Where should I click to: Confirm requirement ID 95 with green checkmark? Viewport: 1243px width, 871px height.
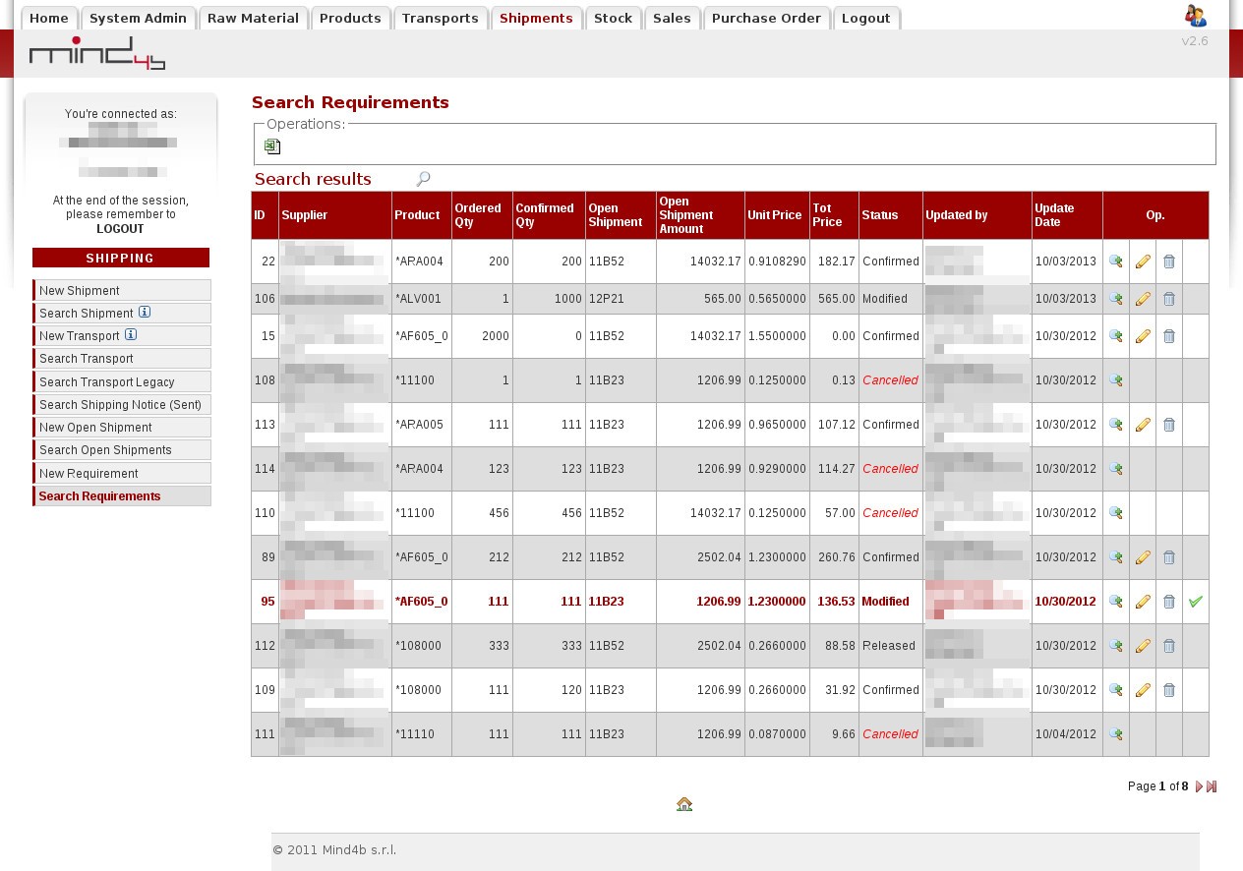tap(1195, 602)
